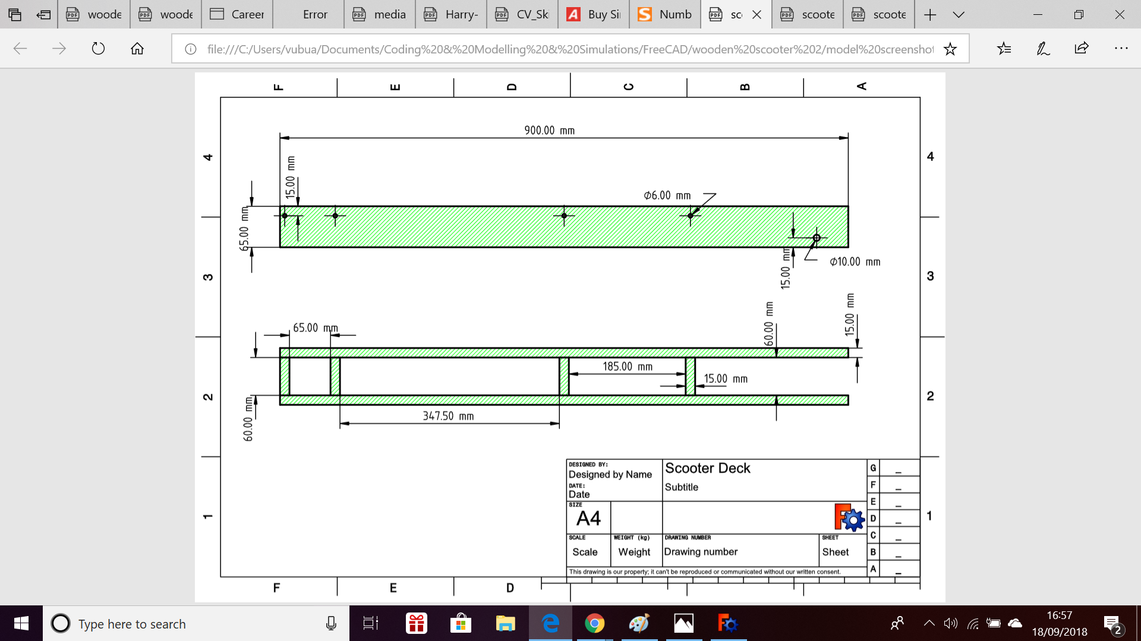Click the 'Φ10.00 mm' hole annotation

pyautogui.click(x=855, y=262)
